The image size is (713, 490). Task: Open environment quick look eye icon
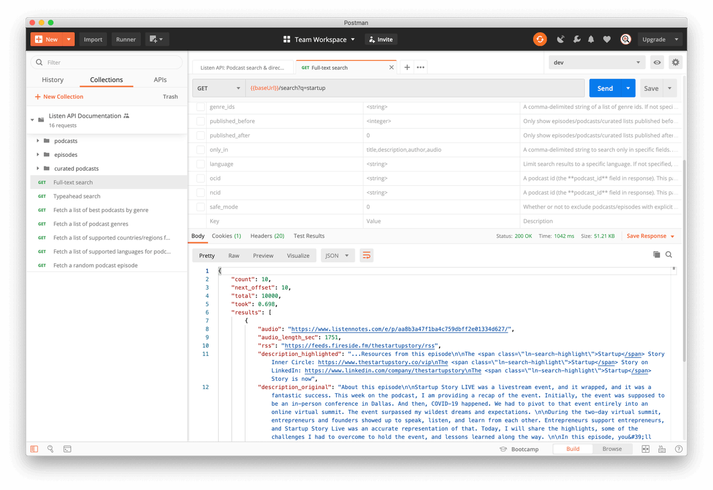point(657,62)
